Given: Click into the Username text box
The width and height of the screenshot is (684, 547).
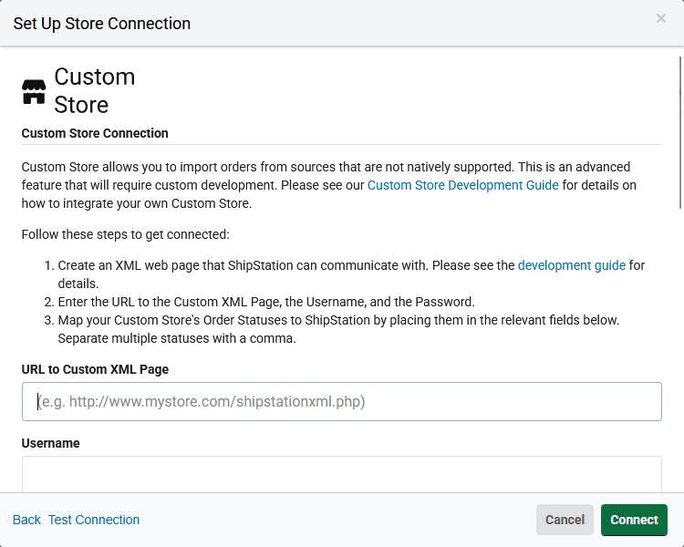Looking at the screenshot, I should coord(341,474).
